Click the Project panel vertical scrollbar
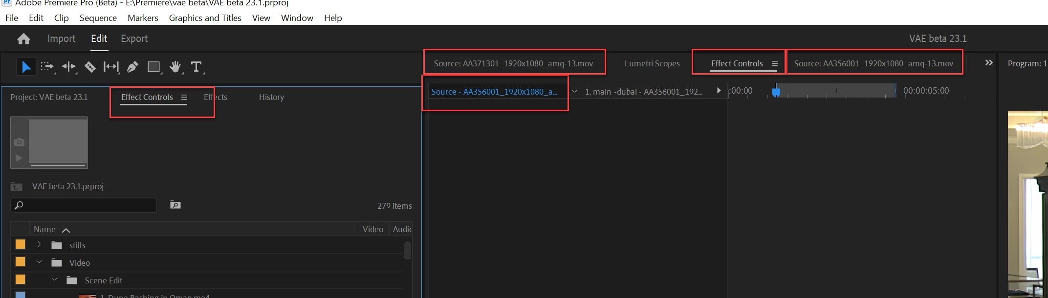 pyautogui.click(x=407, y=251)
